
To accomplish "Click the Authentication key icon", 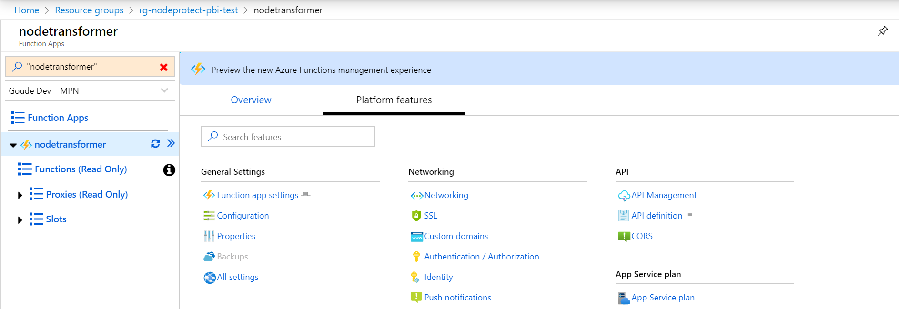I will pos(416,257).
